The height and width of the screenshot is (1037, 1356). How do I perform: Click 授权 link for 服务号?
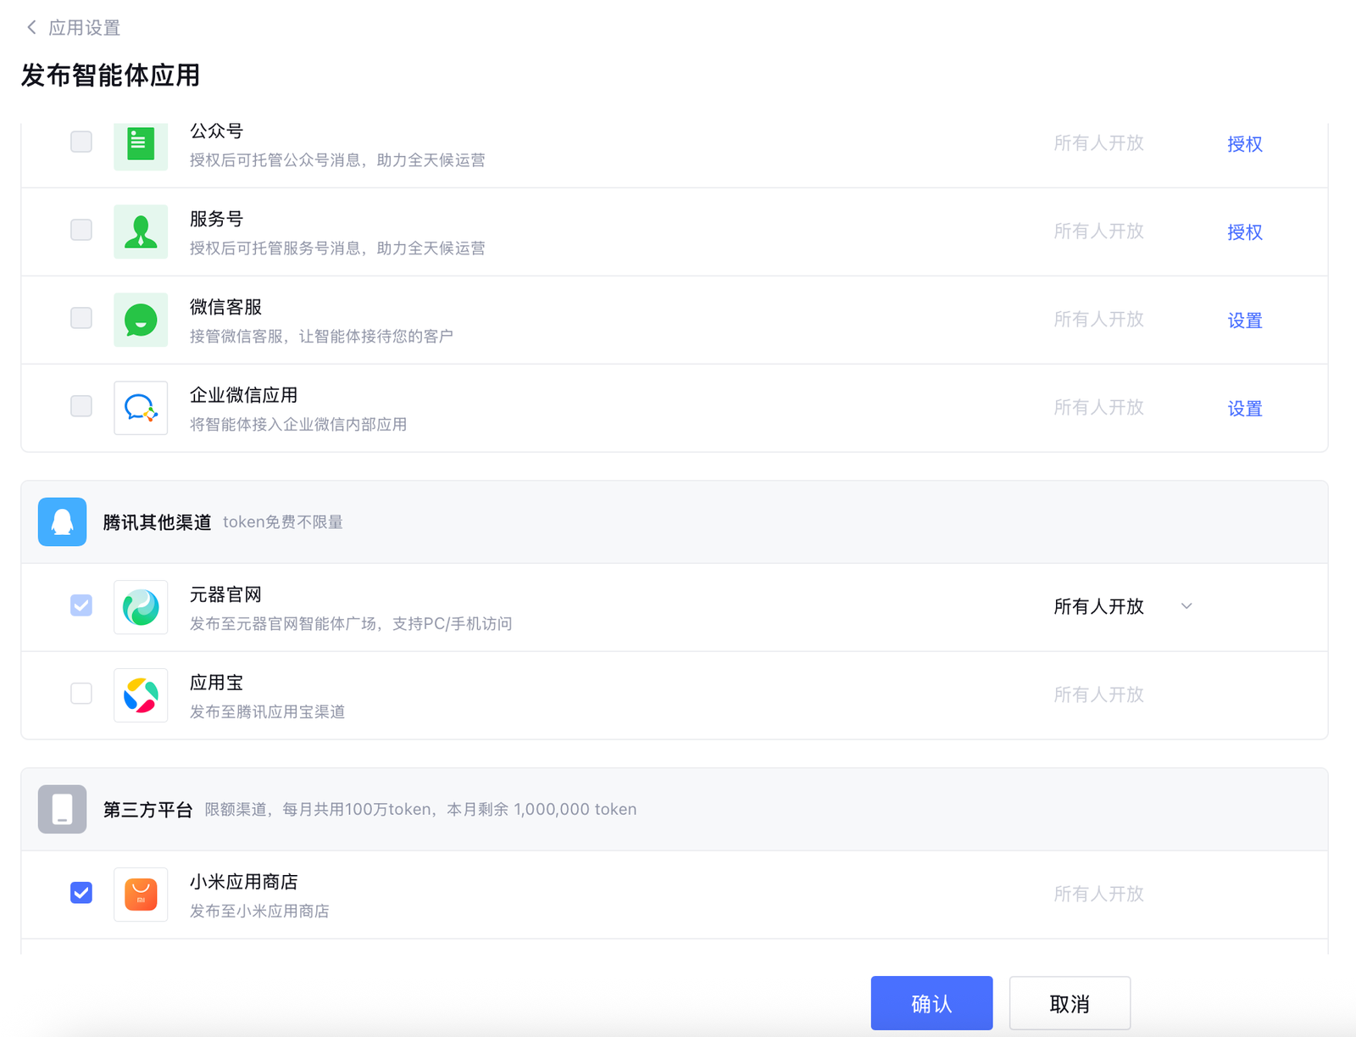[1244, 232]
